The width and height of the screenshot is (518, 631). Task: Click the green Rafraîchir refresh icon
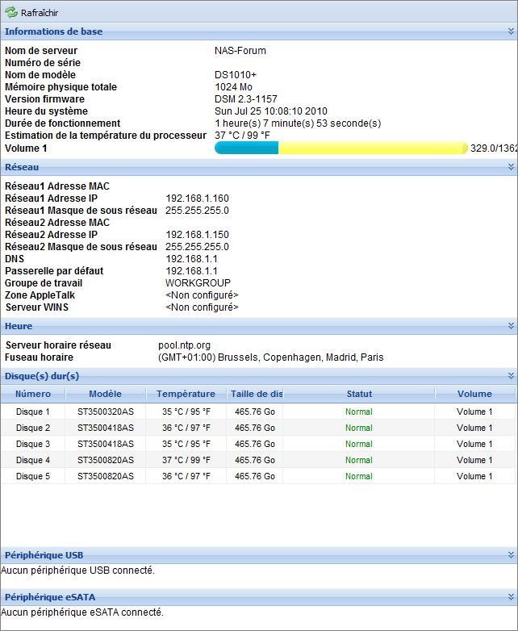pos(11,13)
